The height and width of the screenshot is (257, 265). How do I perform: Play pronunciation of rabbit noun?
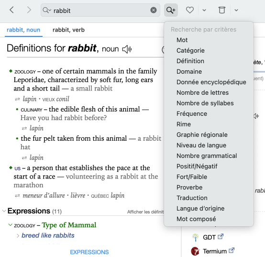(x=127, y=49)
